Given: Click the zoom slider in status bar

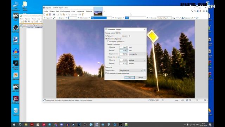Looking at the screenshot, I should [198, 100].
